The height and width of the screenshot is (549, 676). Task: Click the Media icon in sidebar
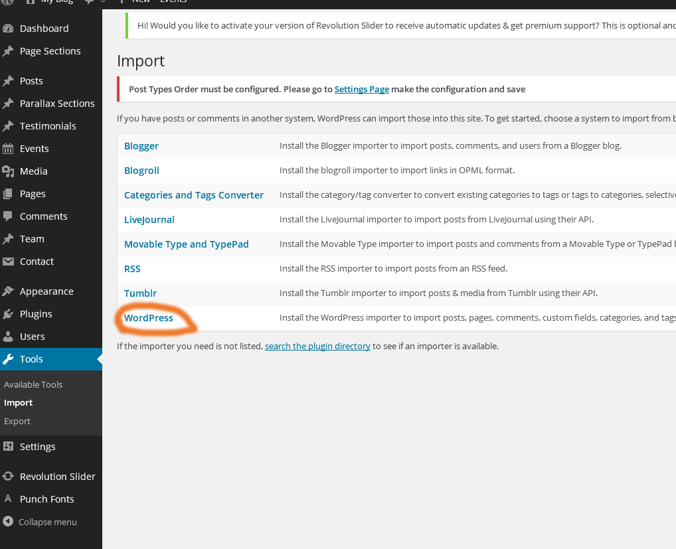coord(8,171)
